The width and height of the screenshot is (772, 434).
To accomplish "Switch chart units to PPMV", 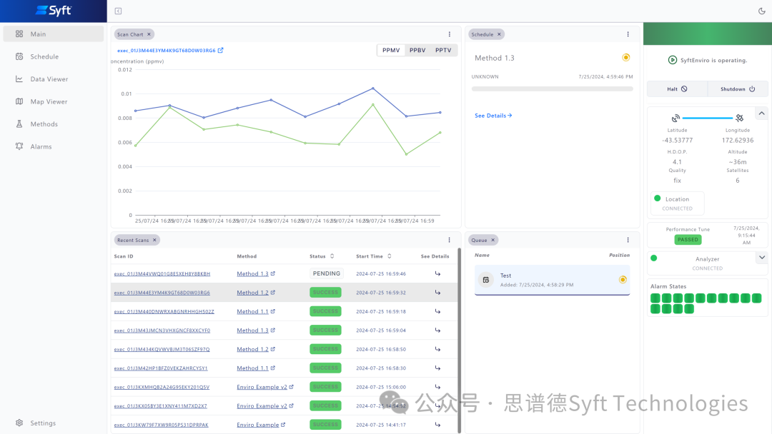I will point(391,50).
